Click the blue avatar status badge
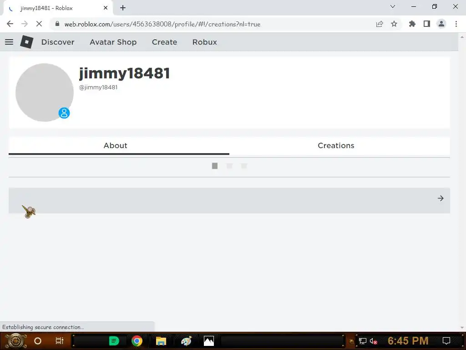 (64, 113)
